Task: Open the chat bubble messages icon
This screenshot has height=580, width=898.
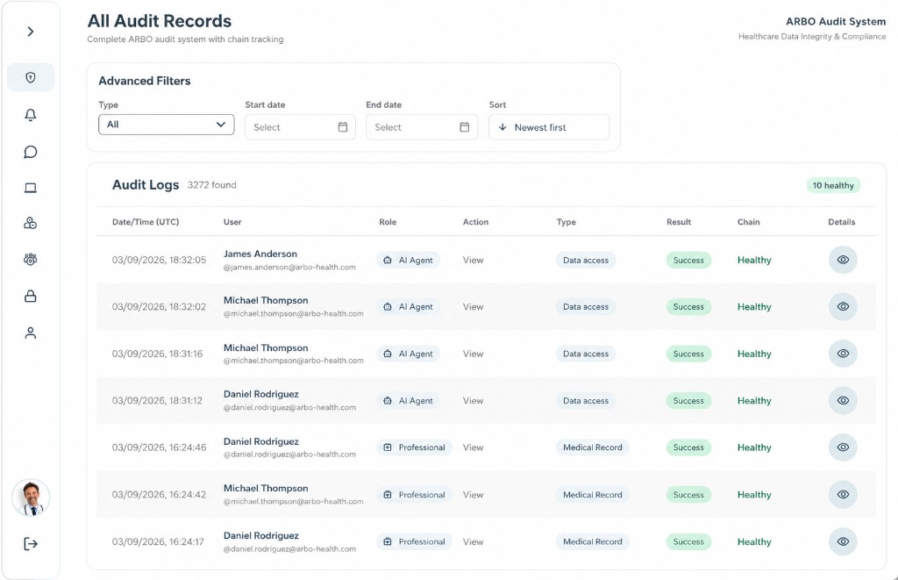Action: 31,152
